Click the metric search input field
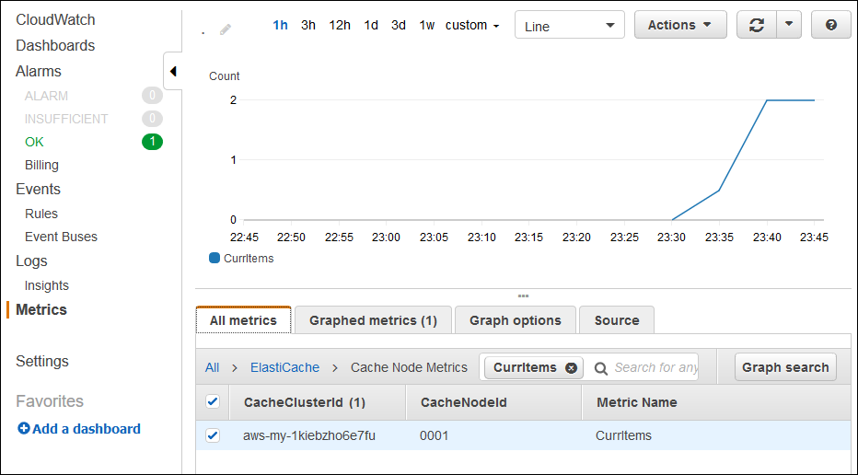 pyautogui.click(x=655, y=367)
